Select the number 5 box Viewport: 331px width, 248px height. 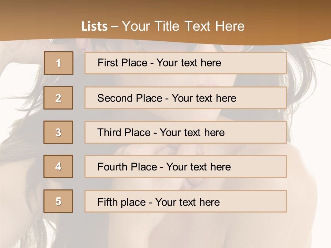tap(58, 201)
